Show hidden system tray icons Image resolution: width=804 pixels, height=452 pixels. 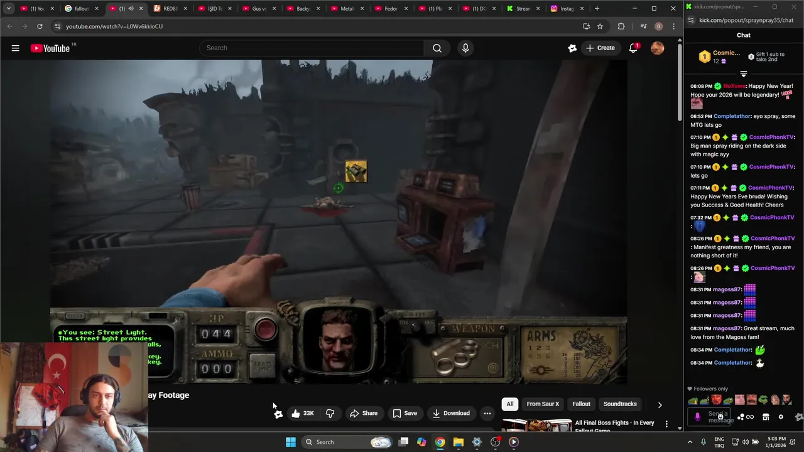click(690, 442)
